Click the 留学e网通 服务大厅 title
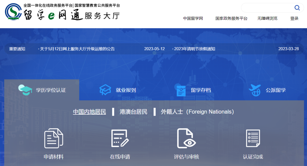The height and width of the screenshot is (166, 307). 72,15
